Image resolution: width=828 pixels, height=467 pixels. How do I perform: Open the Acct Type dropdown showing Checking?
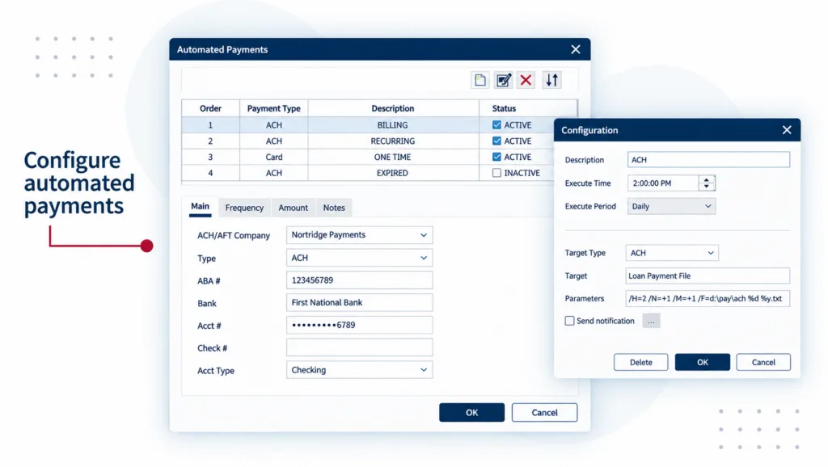click(360, 370)
